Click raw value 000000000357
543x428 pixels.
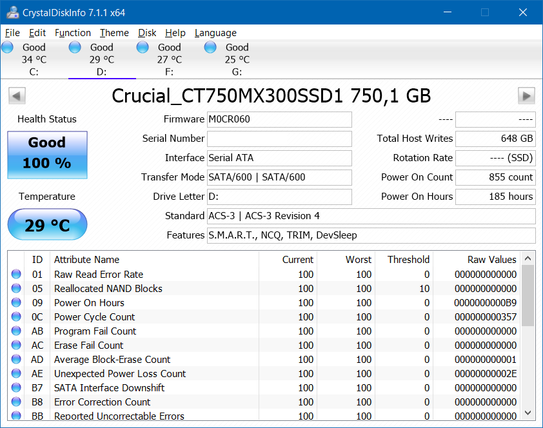(485, 317)
